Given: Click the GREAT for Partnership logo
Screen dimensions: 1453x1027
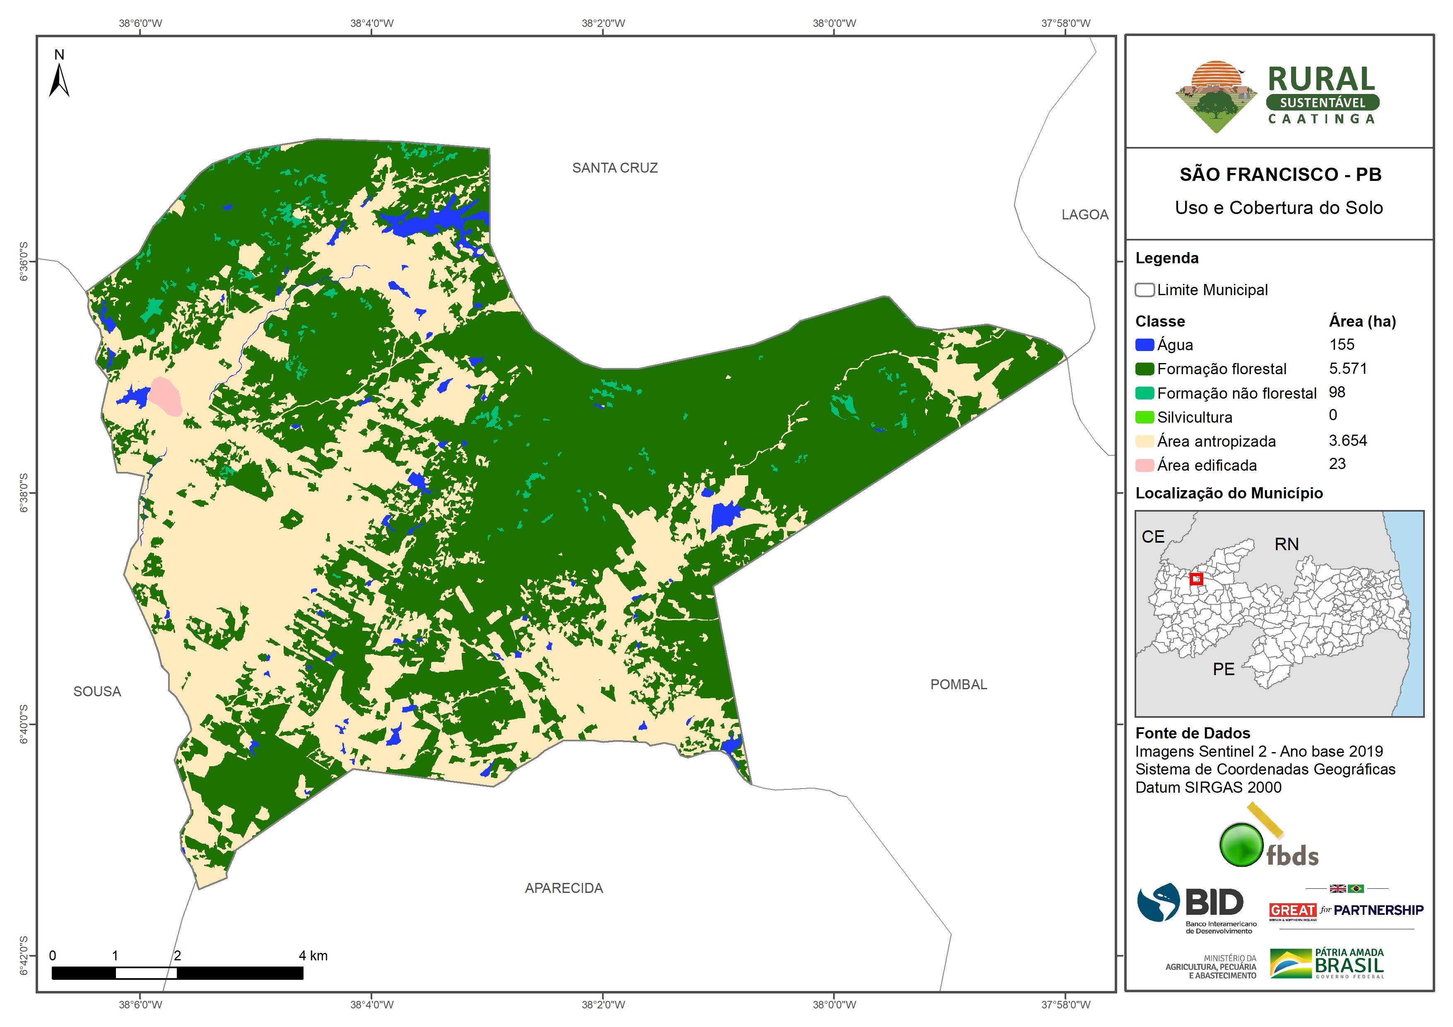Looking at the screenshot, I should click(1346, 909).
